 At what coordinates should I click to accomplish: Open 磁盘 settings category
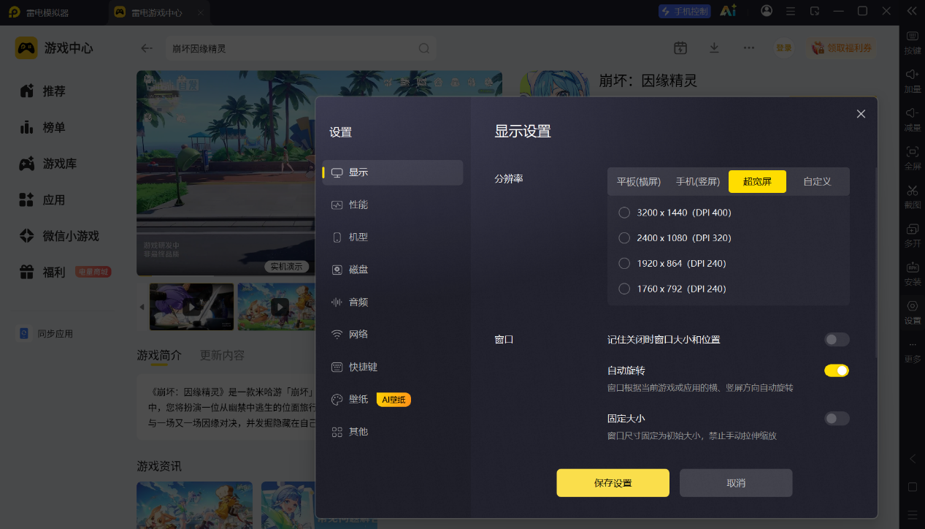coord(393,270)
